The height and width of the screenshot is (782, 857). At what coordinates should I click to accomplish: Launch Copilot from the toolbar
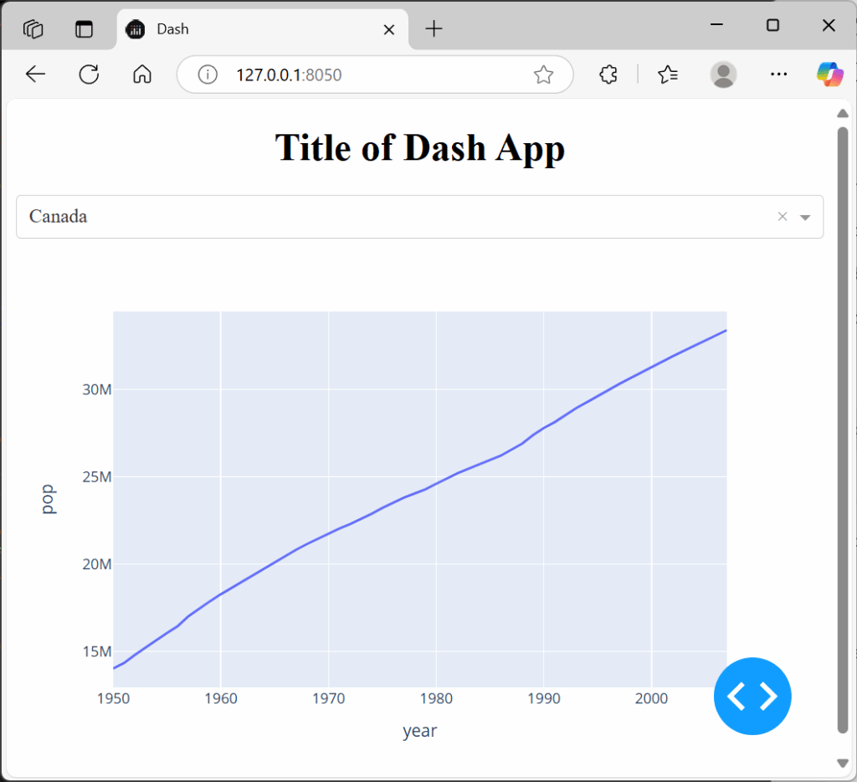point(829,75)
